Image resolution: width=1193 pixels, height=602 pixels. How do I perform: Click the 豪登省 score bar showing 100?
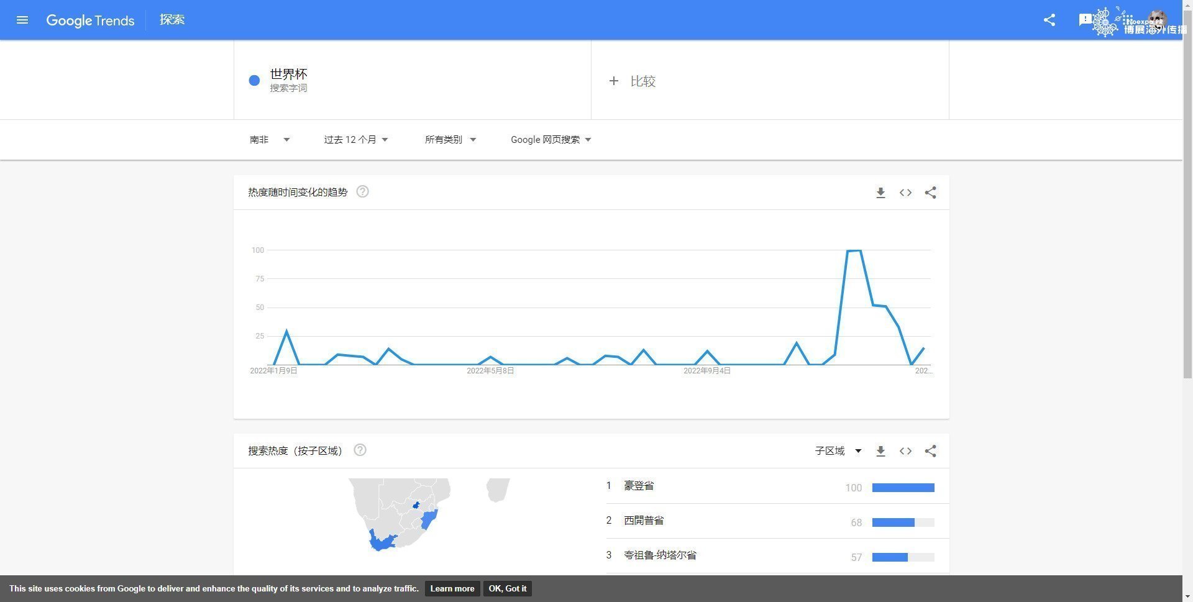[x=903, y=488]
